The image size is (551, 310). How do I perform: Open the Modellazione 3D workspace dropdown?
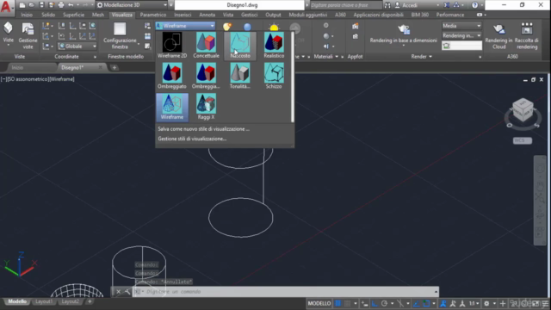[x=132, y=5]
